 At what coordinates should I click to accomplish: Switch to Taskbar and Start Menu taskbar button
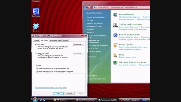[x=108, y=100]
